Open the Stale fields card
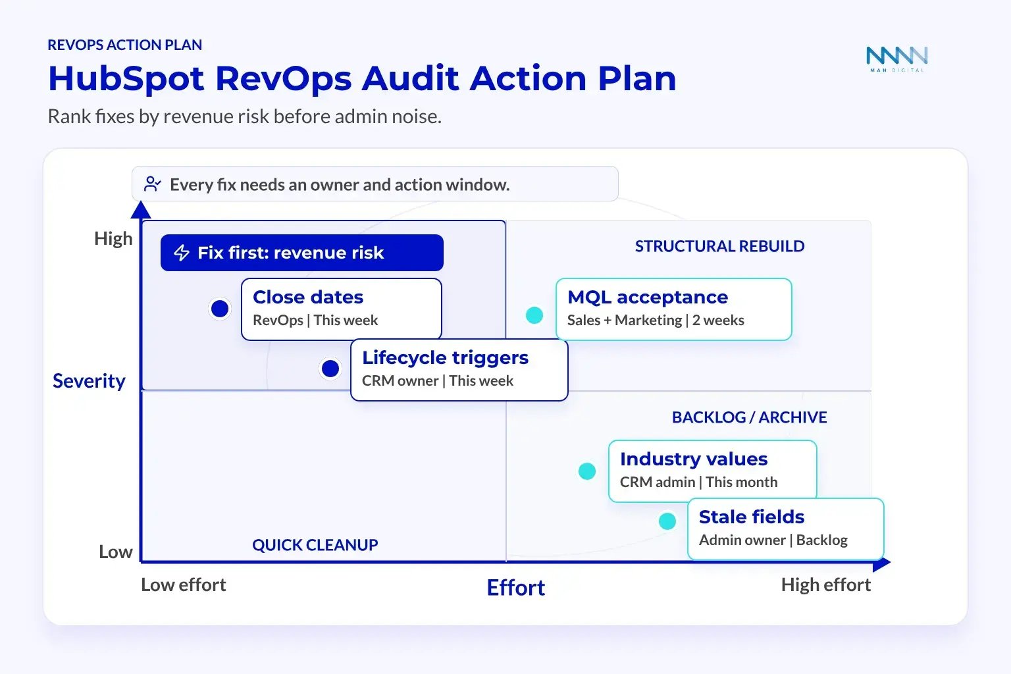Image resolution: width=1011 pixels, height=674 pixels. click(786, 529)
